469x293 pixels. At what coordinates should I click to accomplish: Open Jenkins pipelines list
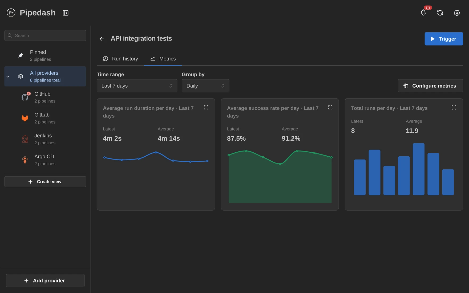pyautogui.click(x=45, y=139)
